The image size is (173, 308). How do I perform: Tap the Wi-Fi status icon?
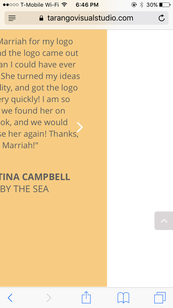[64, 4]
